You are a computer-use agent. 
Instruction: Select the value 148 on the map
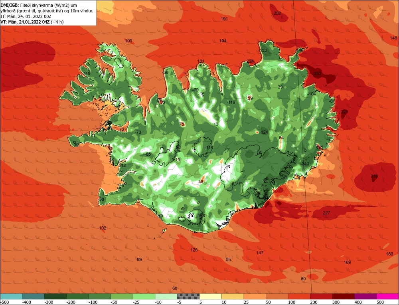[x=393, y=38]
